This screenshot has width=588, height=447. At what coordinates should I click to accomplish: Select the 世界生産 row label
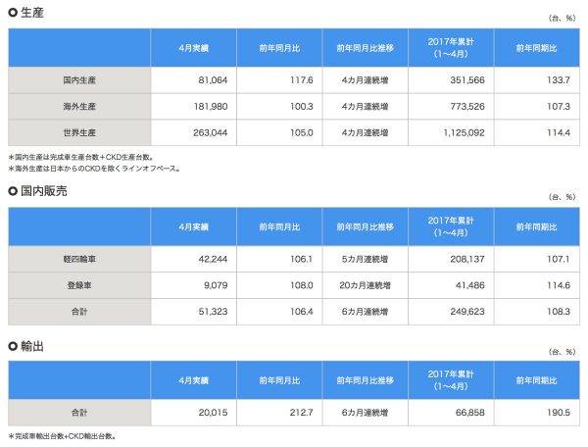point(79,132)
